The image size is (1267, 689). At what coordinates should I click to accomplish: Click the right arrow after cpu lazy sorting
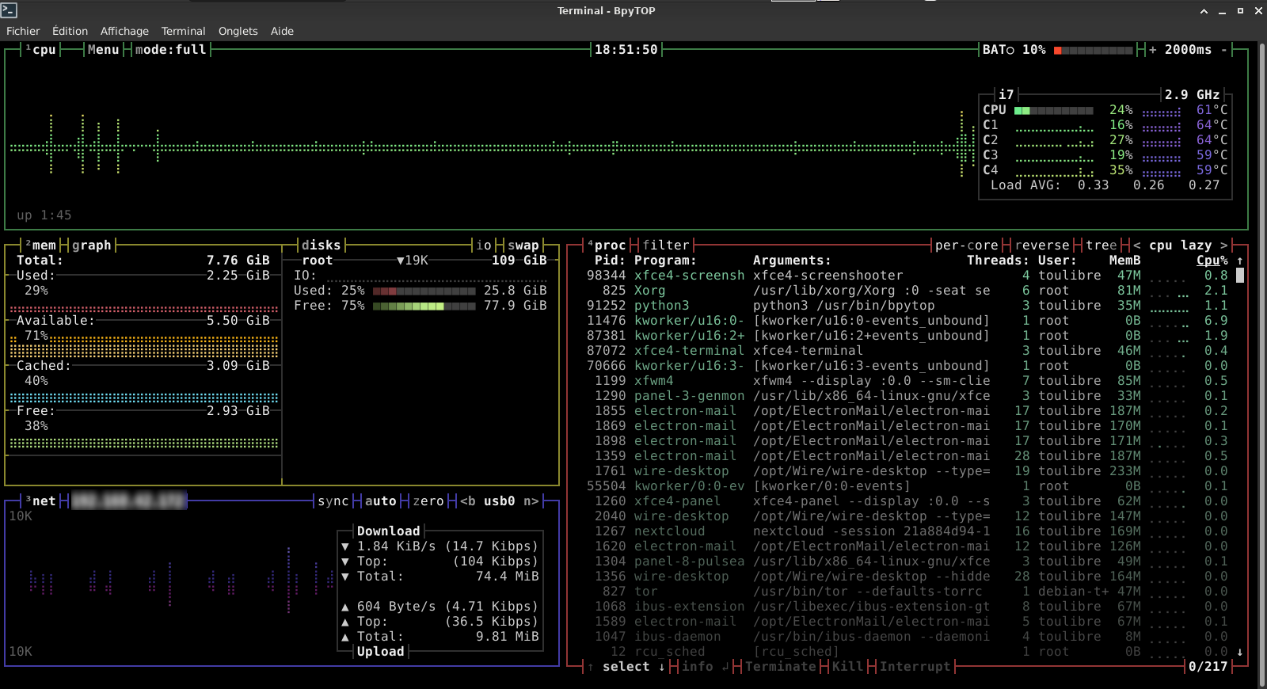[1223, 246]
